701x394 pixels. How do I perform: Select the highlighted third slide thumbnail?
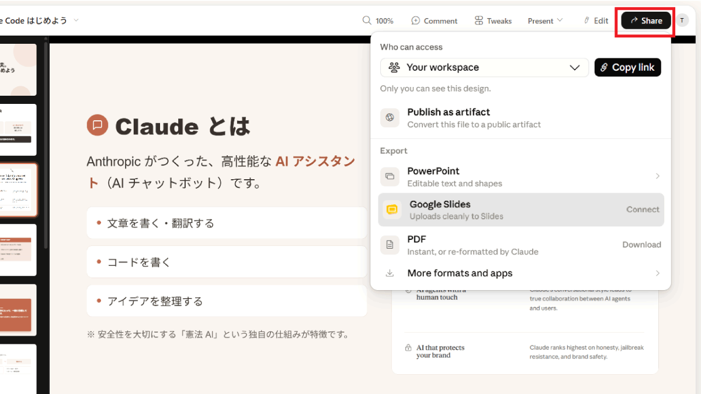click(18, 190)
